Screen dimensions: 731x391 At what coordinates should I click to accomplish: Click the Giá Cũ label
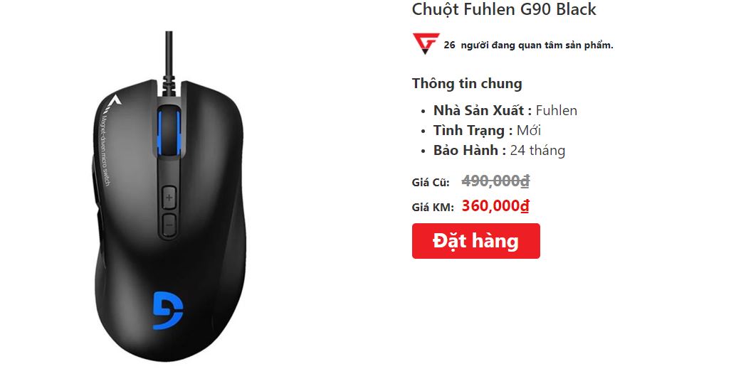431,183
